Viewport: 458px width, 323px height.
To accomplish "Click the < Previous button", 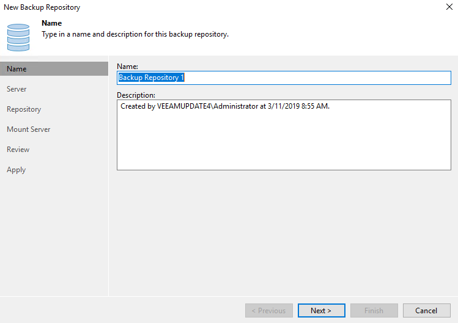I will pos(269,311).
